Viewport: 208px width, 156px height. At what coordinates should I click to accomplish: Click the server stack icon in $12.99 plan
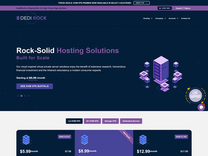click(x=143, y=139)
